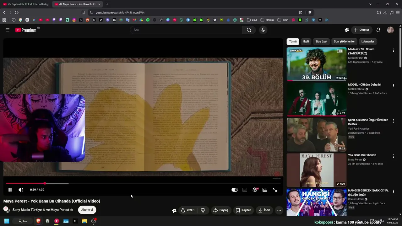Open the taskbar clock showing 11:04 PM
This screenshot has width=402, height=226.
pyautogui.click(x=393, y=221)
